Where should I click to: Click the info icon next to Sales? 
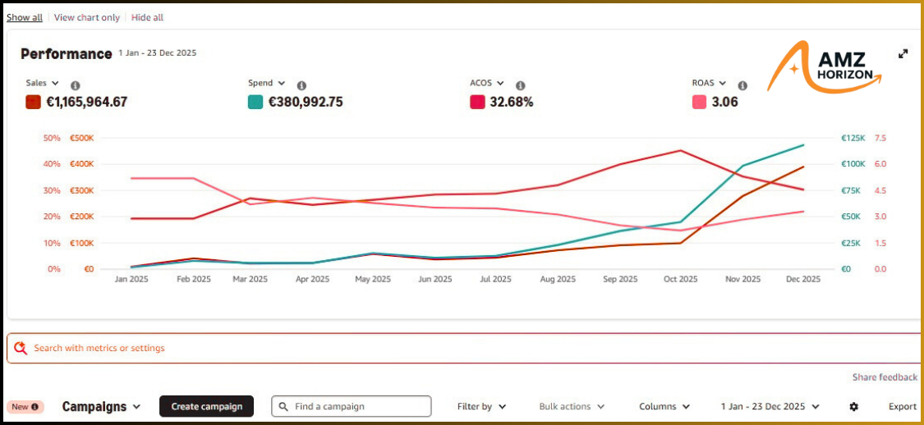point(76,85)
